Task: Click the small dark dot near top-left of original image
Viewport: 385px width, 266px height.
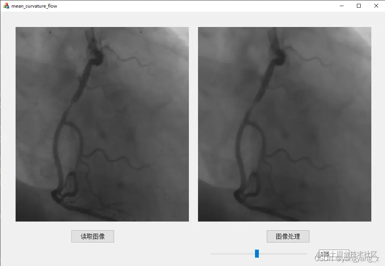Action: click(x=50, y=32)
